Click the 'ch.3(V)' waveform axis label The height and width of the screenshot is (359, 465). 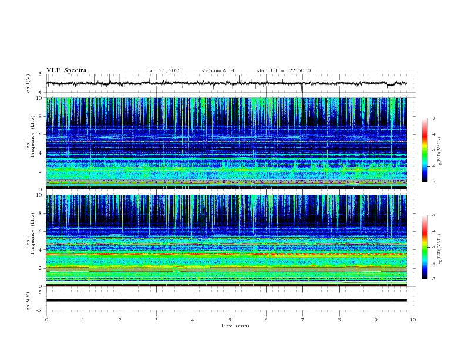pyautogui.click(x=28, y=301)
